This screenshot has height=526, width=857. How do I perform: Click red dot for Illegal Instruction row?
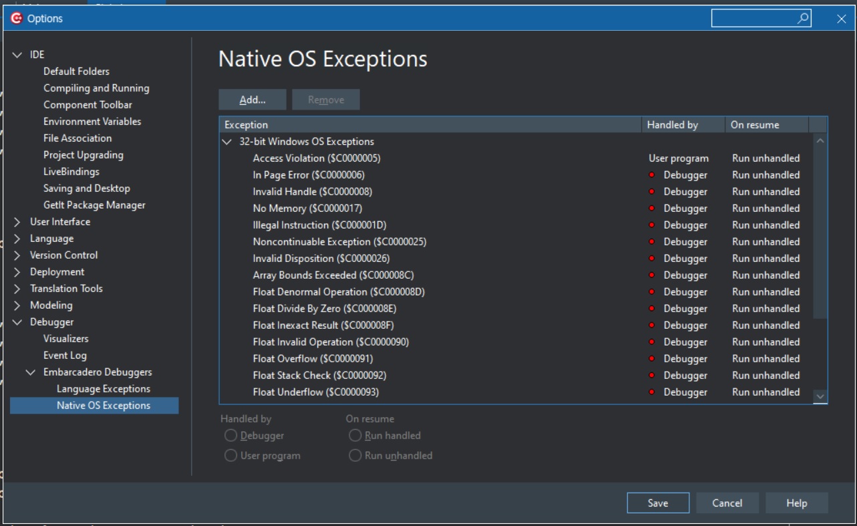click(651, 225)
